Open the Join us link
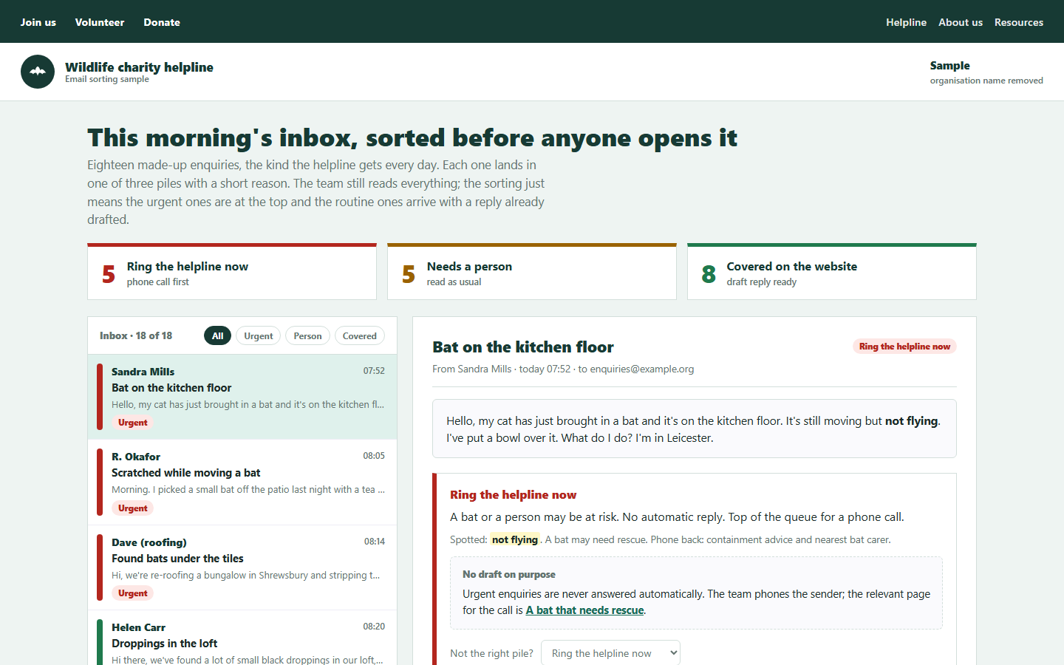The height and width of the screenshot is (665, 1064). 38,22
